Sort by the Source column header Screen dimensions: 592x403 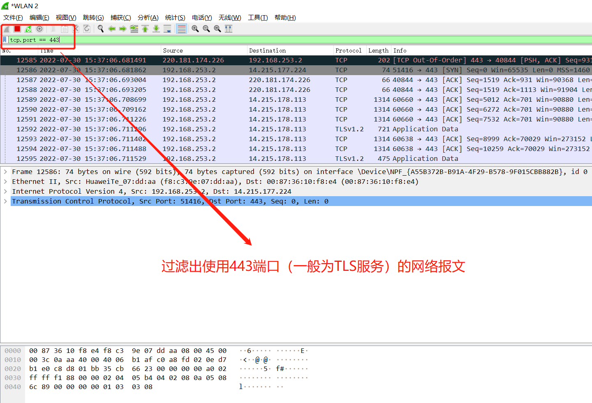[x=204, y=50]
